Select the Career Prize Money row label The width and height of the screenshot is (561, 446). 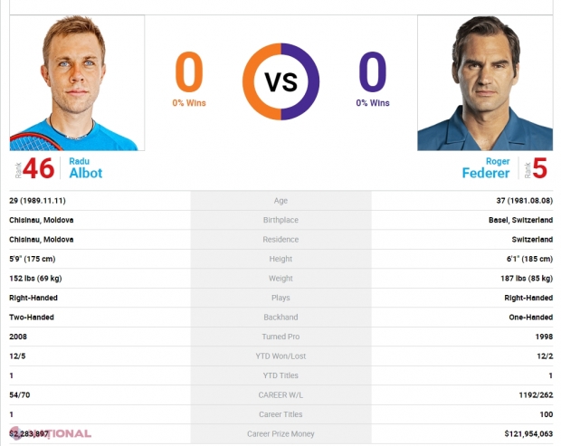[280, 434]
